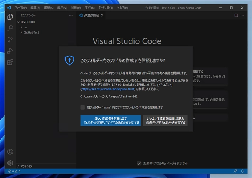The image size is (252, 178).
Task: Open the Source Control view
Action: (10, 39)
